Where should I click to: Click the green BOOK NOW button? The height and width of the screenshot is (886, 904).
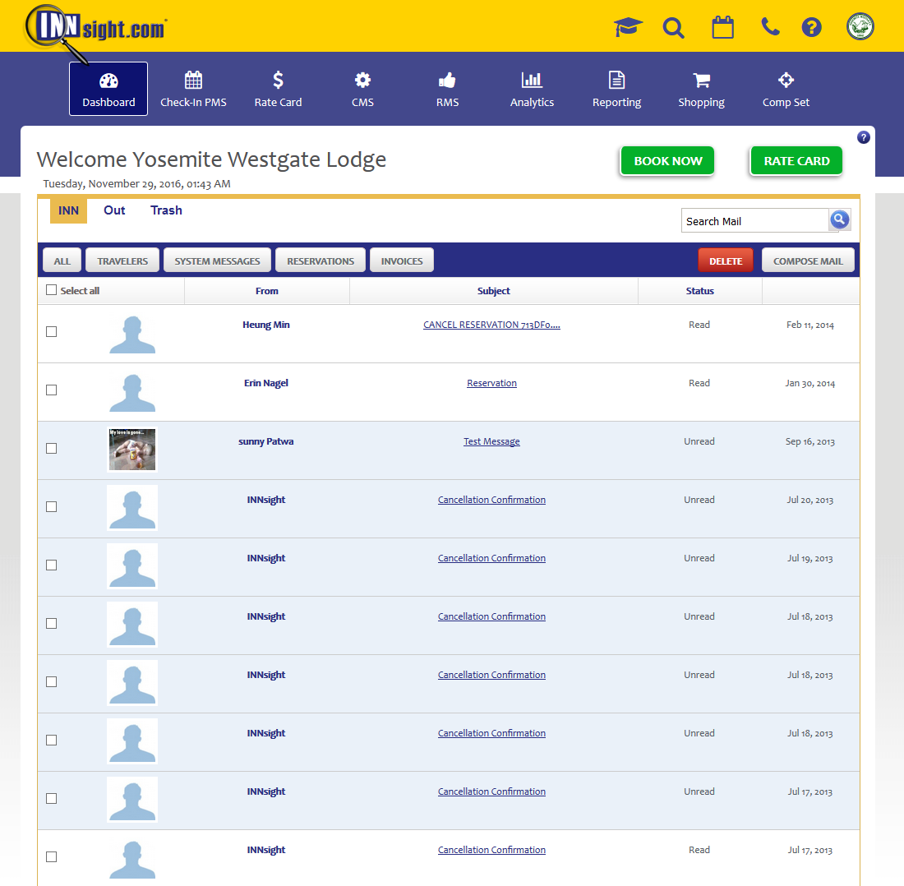click(x=667, y=161)
